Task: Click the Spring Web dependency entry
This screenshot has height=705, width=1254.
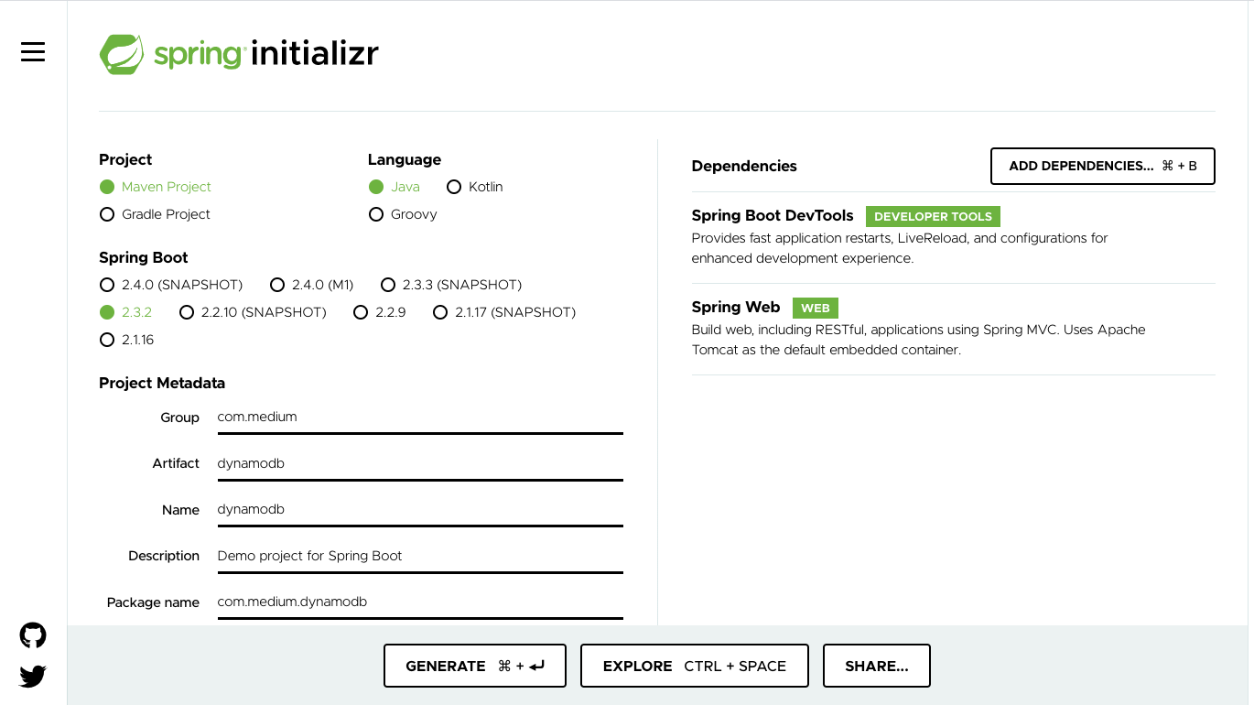Action: [x=954, y=329]
